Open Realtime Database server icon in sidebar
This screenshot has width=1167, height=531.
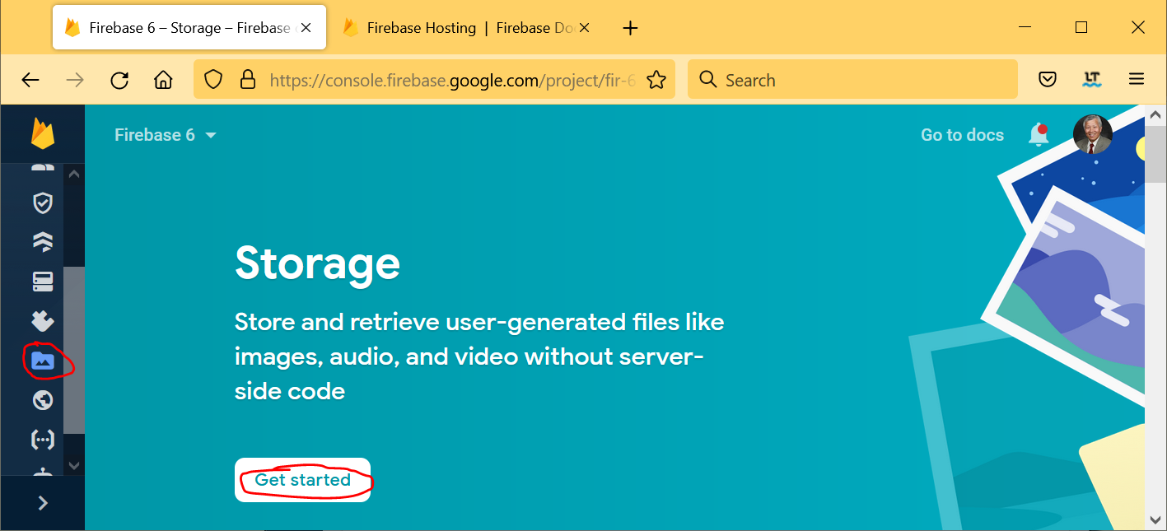[x=42, y=282]
